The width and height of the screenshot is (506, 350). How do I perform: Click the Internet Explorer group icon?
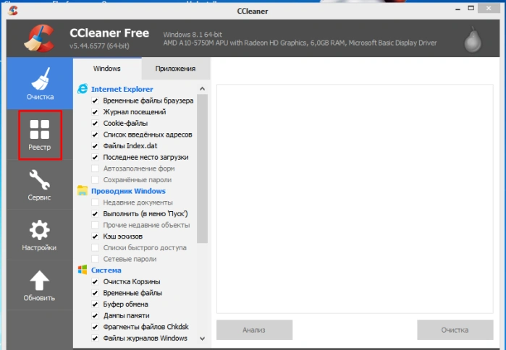[x=83, y=89]
